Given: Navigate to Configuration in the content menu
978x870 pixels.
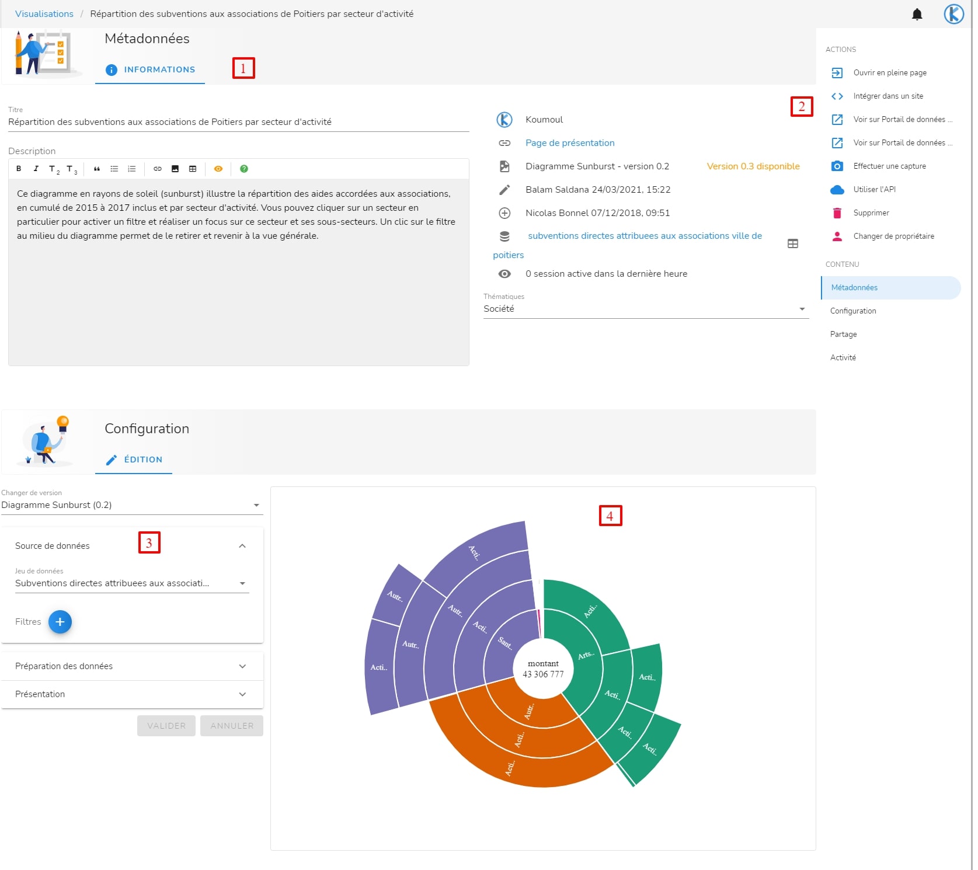Looking at the screenshot, I should [x=890, y=311].
